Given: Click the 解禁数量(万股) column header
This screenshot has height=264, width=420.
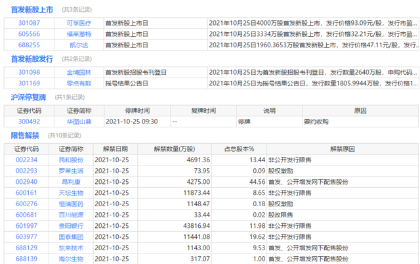Looking at the screenshot, I should 175,149.
